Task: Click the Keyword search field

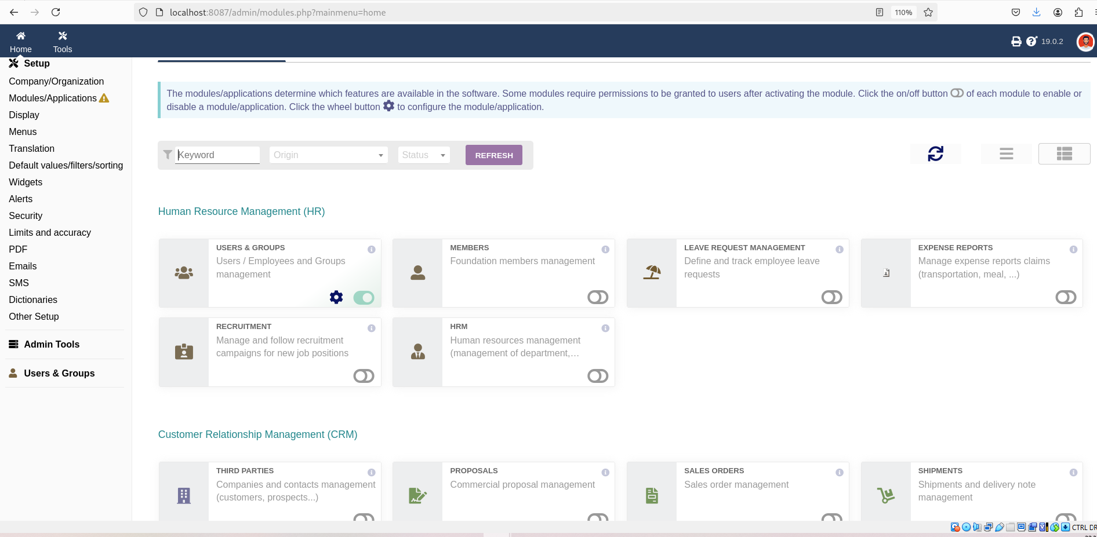Action: [x=218, y=155]
